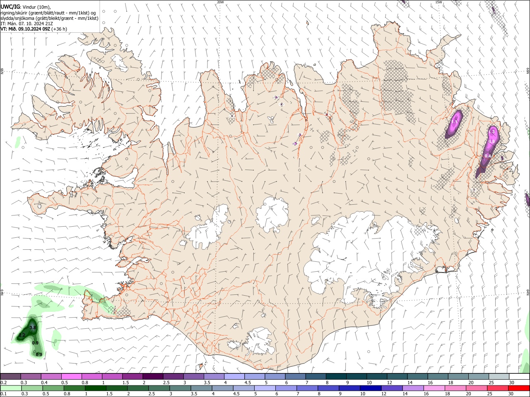Click the '1.1' snowfall value on the map

click(x=454, y=122)
